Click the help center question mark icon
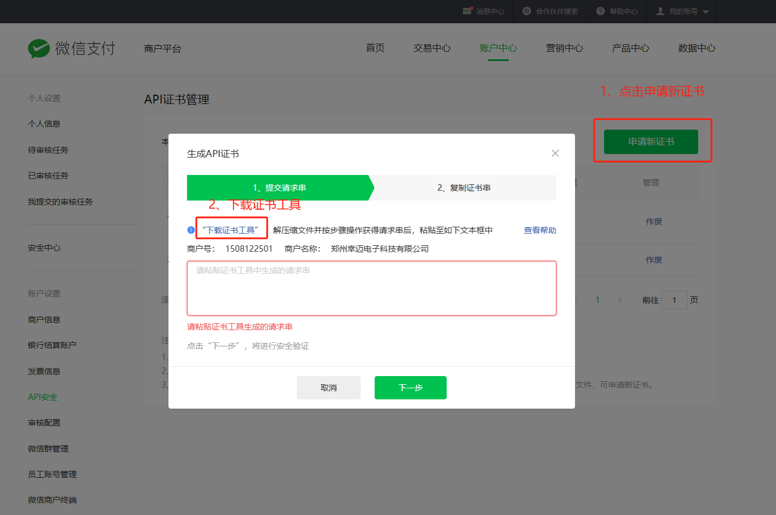 coord(600,11)
